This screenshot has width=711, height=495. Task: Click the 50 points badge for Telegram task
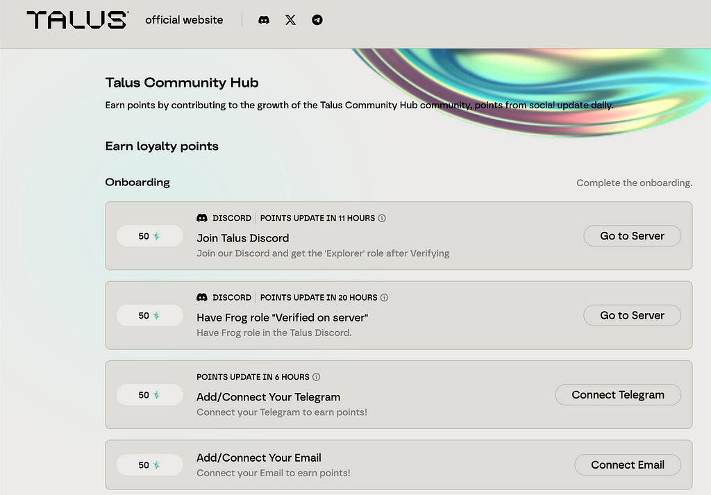click(x=150, y=395)
